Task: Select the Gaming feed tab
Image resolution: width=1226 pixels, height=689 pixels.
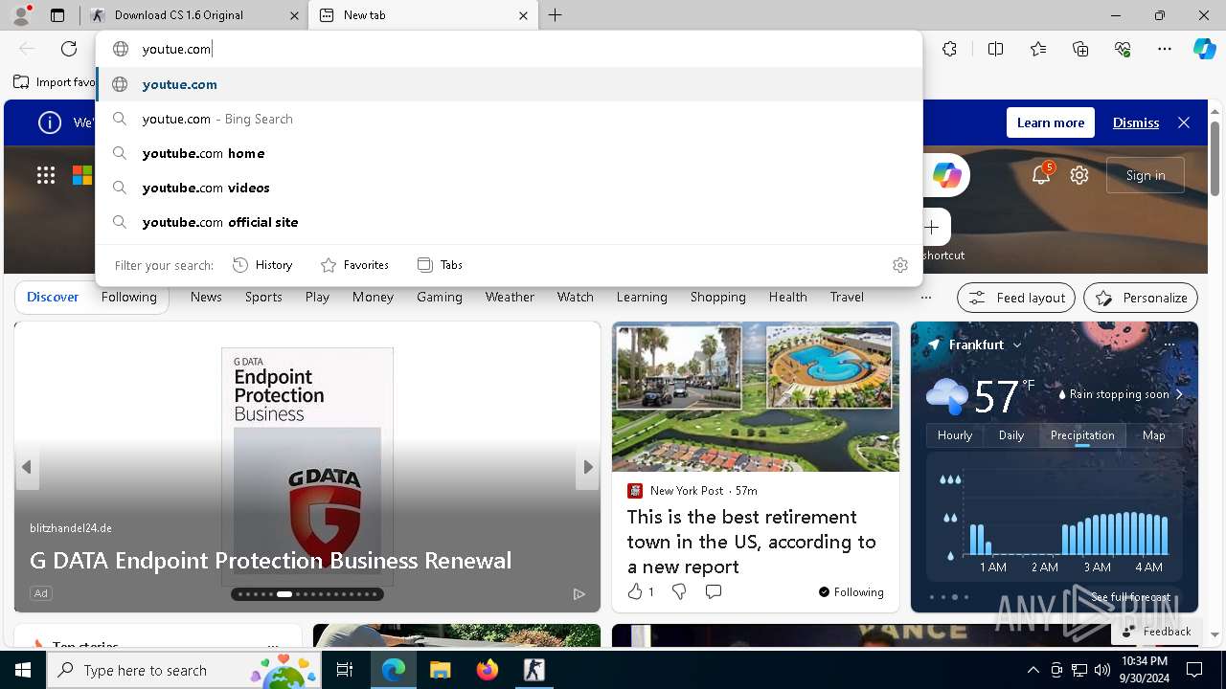Action: pyautogui.click(x=440, y=297)
